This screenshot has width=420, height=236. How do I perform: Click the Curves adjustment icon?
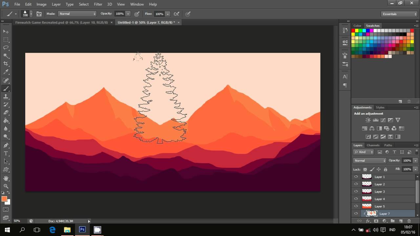click(383, 120)
